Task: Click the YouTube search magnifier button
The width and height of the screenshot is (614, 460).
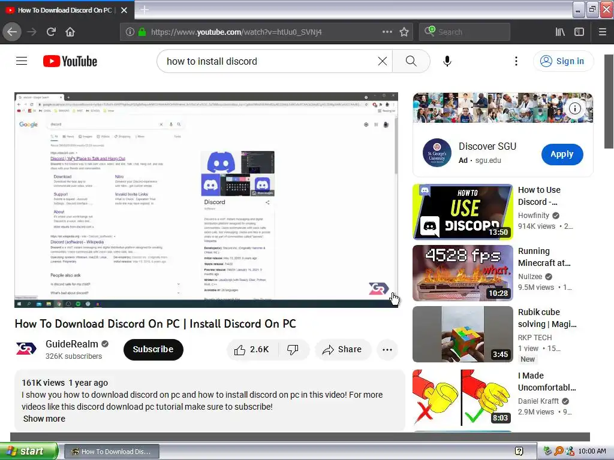Action: click(x=411, y=61)
